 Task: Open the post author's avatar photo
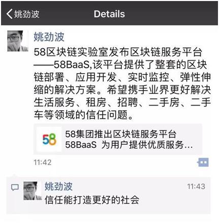(x=18, y=41)
